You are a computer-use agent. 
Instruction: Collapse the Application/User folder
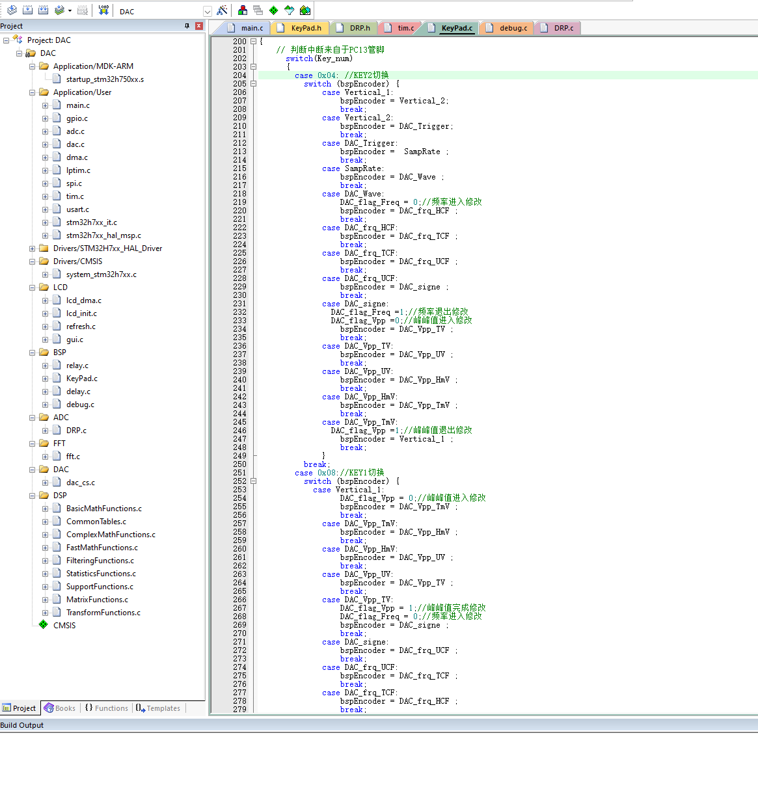point(32,92)
